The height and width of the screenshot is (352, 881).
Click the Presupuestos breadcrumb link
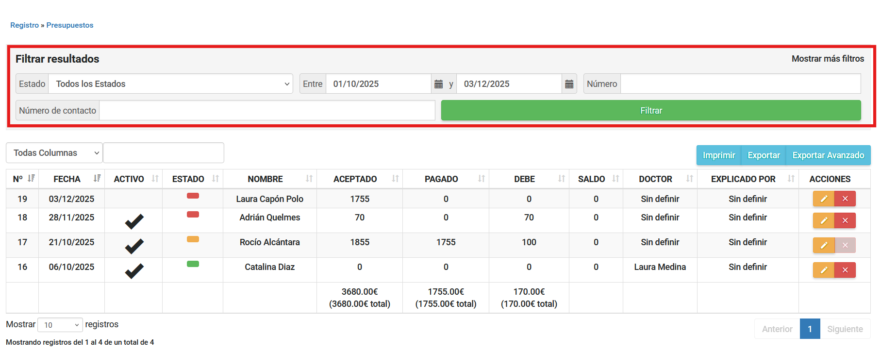click(69, 25)
